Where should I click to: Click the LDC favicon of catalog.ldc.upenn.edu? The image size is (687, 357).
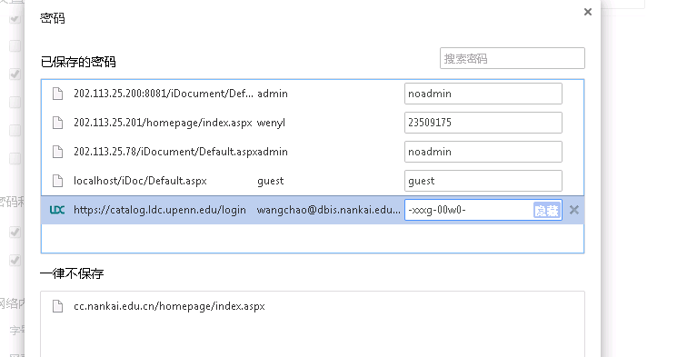[57, 210]
